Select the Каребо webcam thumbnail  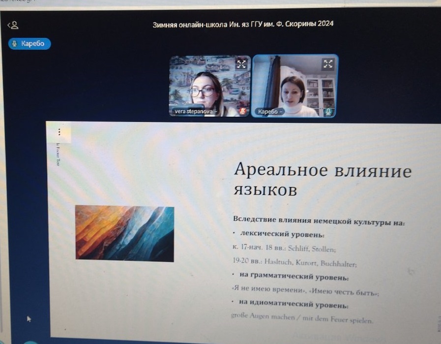click(x=295, y=84)
